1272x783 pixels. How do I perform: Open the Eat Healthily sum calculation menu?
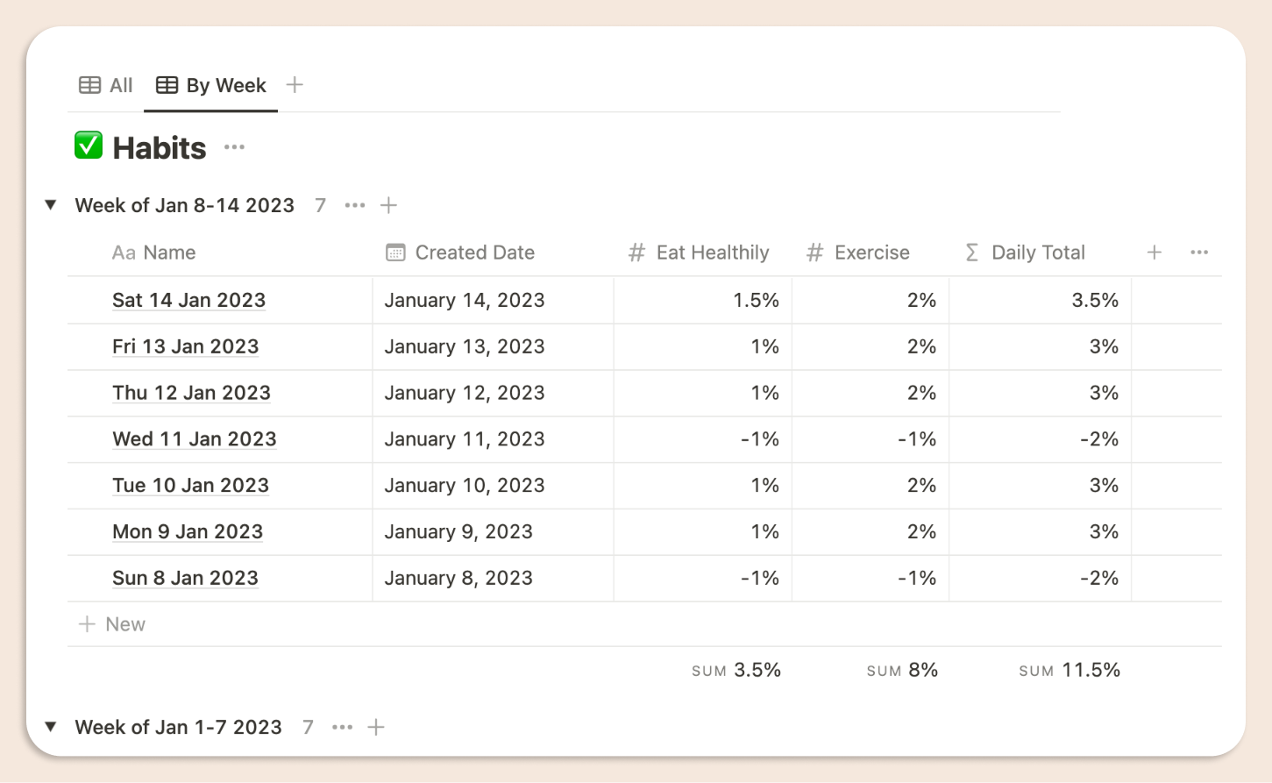[736, 671]
